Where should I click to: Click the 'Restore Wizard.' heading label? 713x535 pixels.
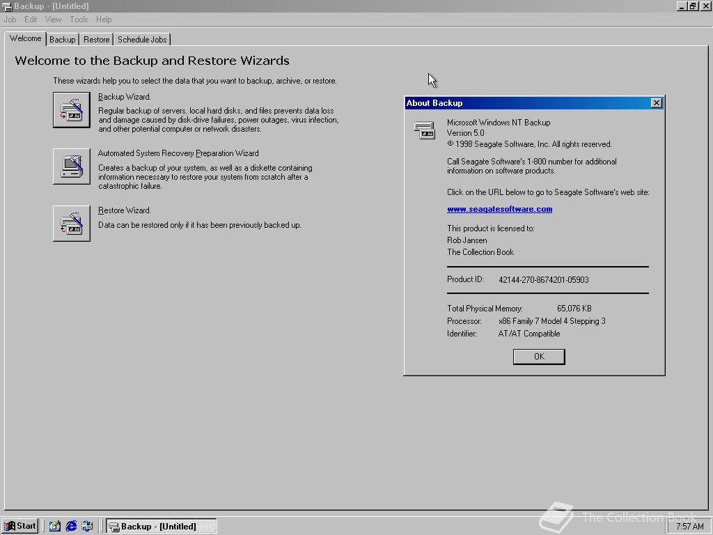(x=124, y=210)
